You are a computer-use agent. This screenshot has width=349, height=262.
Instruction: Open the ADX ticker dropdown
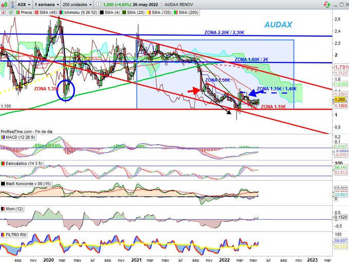(x=24, y=5)
